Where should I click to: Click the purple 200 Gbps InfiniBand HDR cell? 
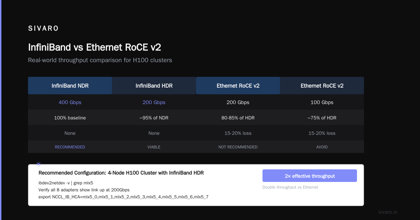[x=154, y=102]
